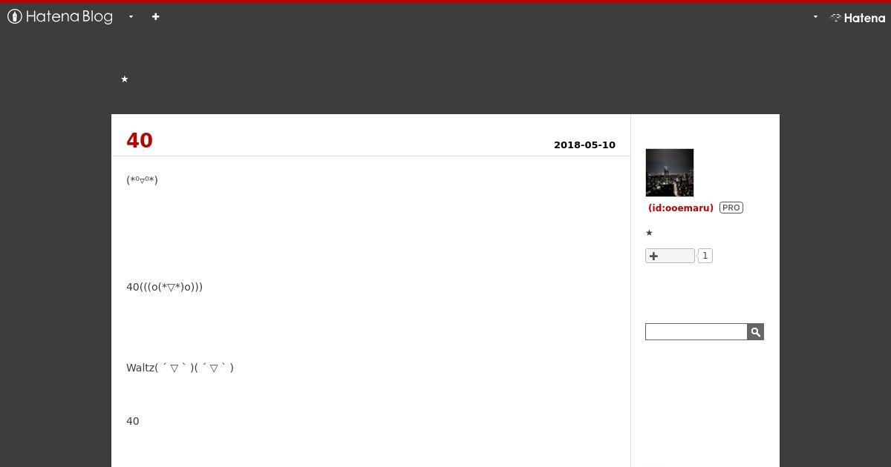Click the plus subscribe button in the sidebar
Viewport: 891px width, 467px height.
click(x=670, y=256)
